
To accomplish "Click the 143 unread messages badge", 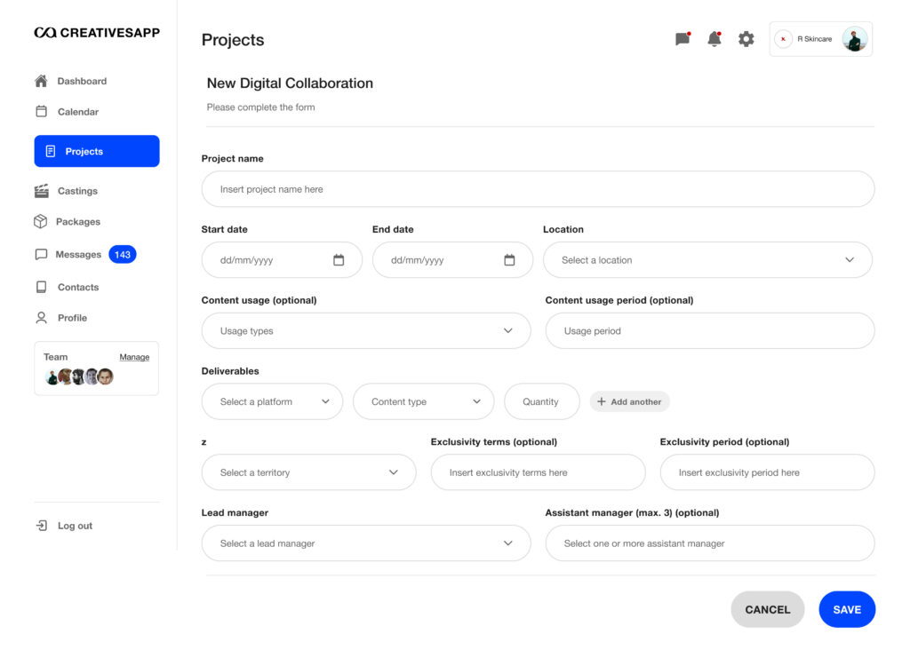I will point(123,255).
